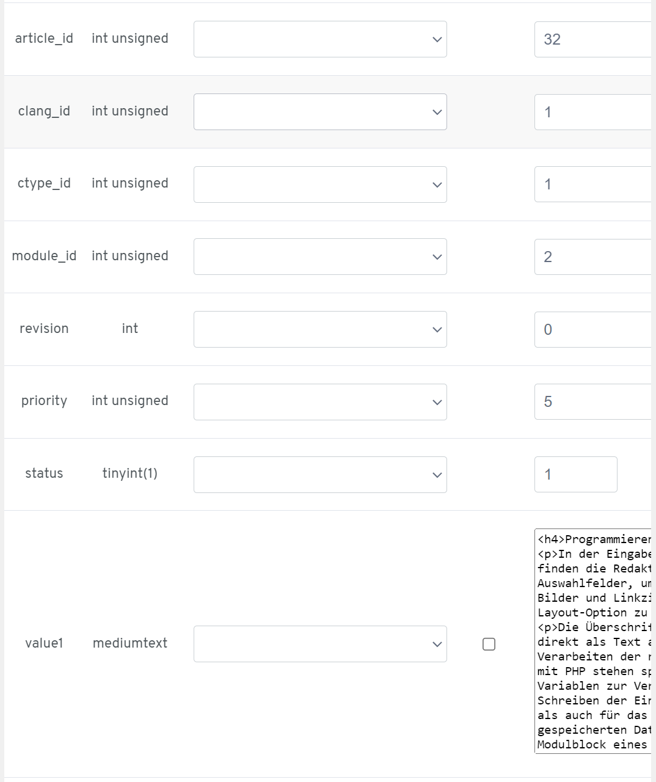Select the module_id value field showing 2
The image size is (656, 782).
point(592,257)
